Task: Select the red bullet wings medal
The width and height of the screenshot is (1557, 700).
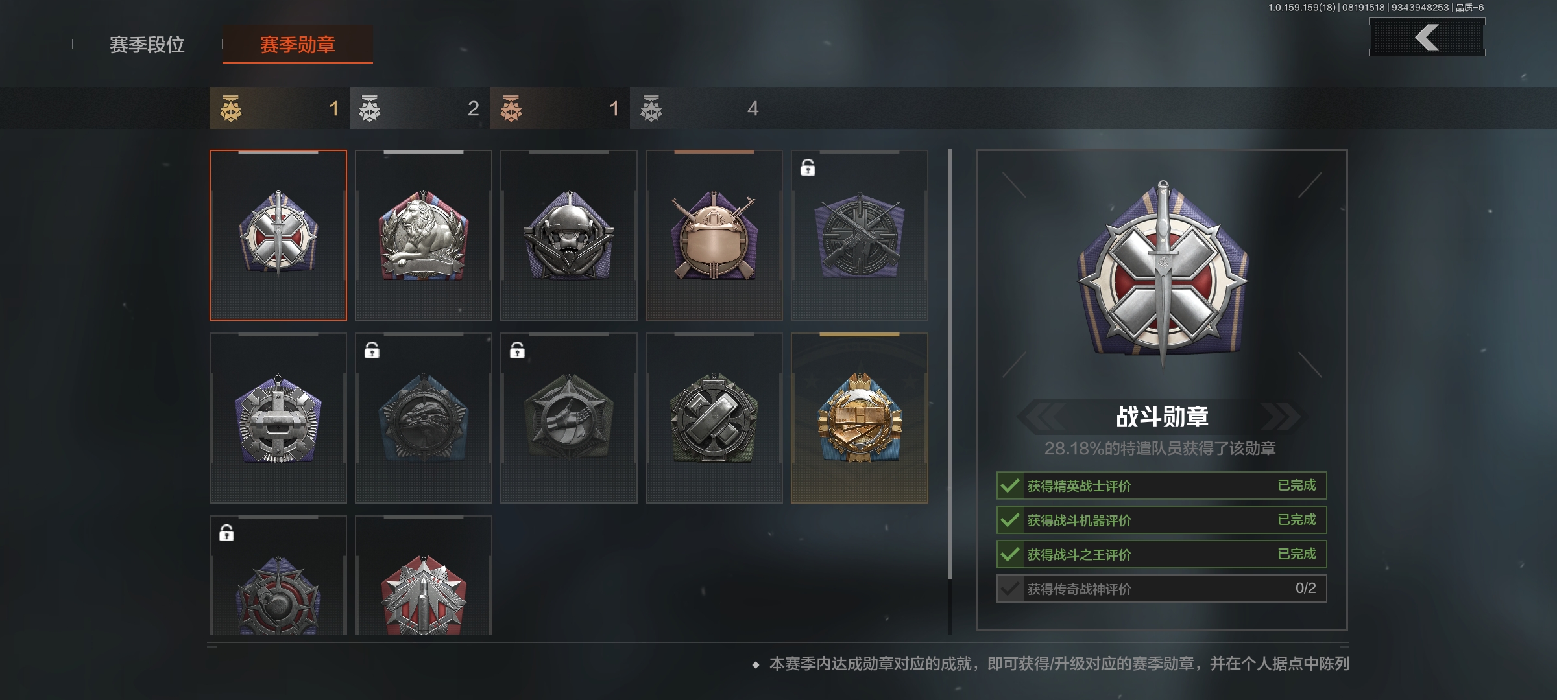Action: click(424, 576)
